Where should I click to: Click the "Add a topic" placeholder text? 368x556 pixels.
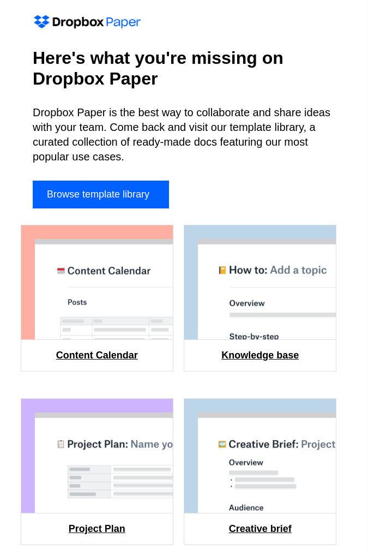(x=298, y=269)
